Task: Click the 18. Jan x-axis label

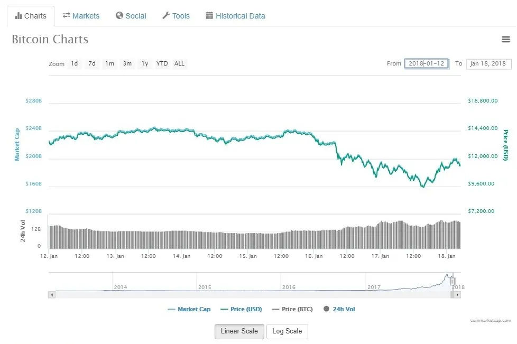Action: click(447, 256)
